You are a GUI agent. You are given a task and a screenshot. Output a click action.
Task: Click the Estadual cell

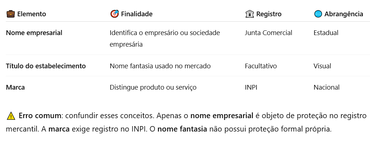pos(326,33)
